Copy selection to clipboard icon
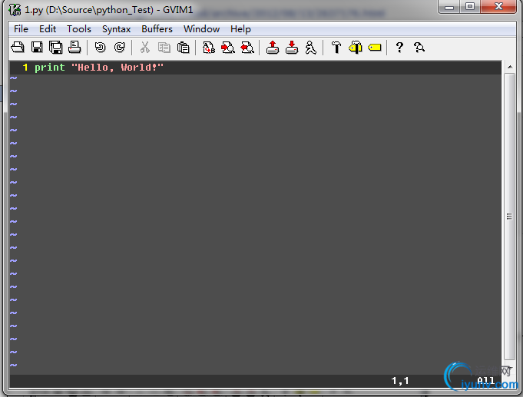523x397 pixels. (x=164, y=48)
